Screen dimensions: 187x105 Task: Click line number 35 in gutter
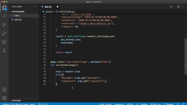click(x=44, y=62)
